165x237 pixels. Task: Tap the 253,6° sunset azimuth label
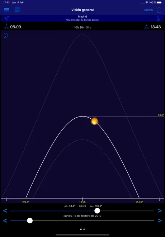point(140,202)
